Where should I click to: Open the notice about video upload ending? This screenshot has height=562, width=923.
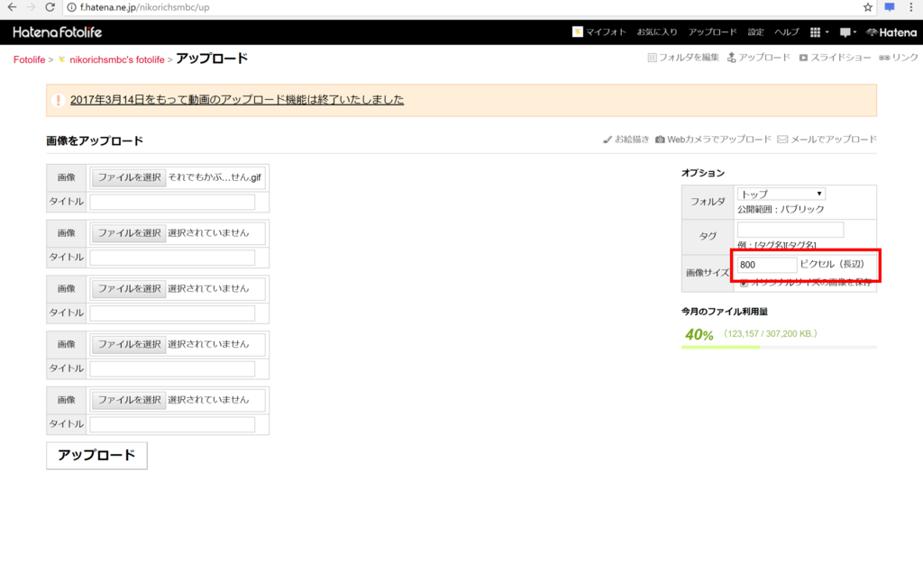(x=237, y=99)
